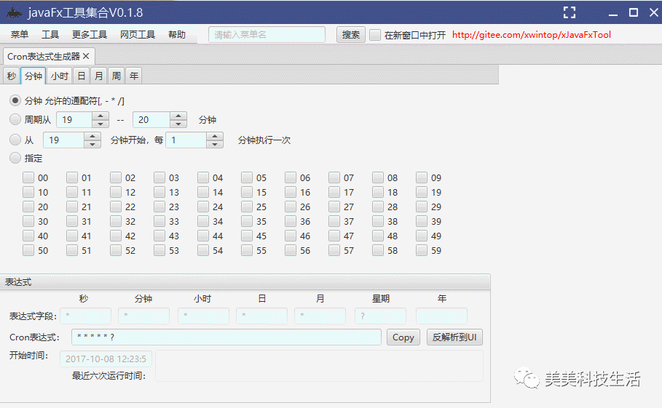This screenshot has height=408, width=662.
Task: Select the 指定 radio button
Action: [15, 158]
